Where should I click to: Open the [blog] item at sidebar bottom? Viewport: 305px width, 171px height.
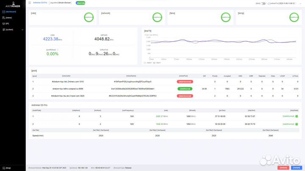(8, 168)
